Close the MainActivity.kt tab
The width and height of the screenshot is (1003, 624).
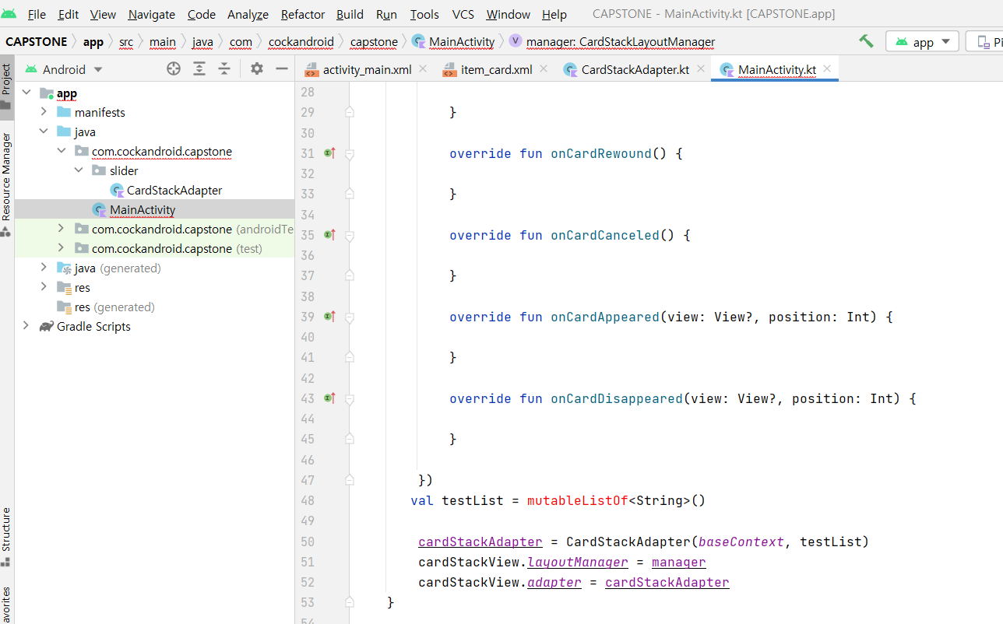click(x=827, y=69)
